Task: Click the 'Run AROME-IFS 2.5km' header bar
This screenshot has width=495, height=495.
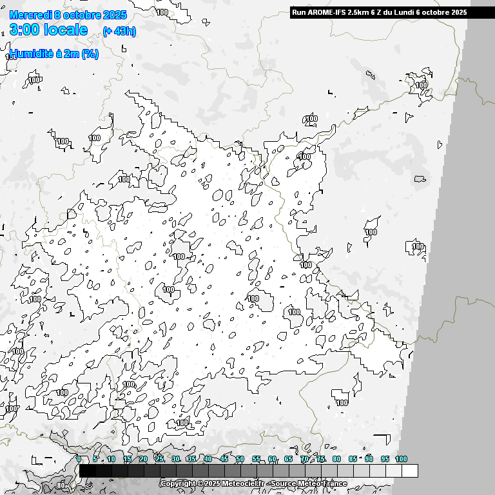Action: (x=380, y=12)
